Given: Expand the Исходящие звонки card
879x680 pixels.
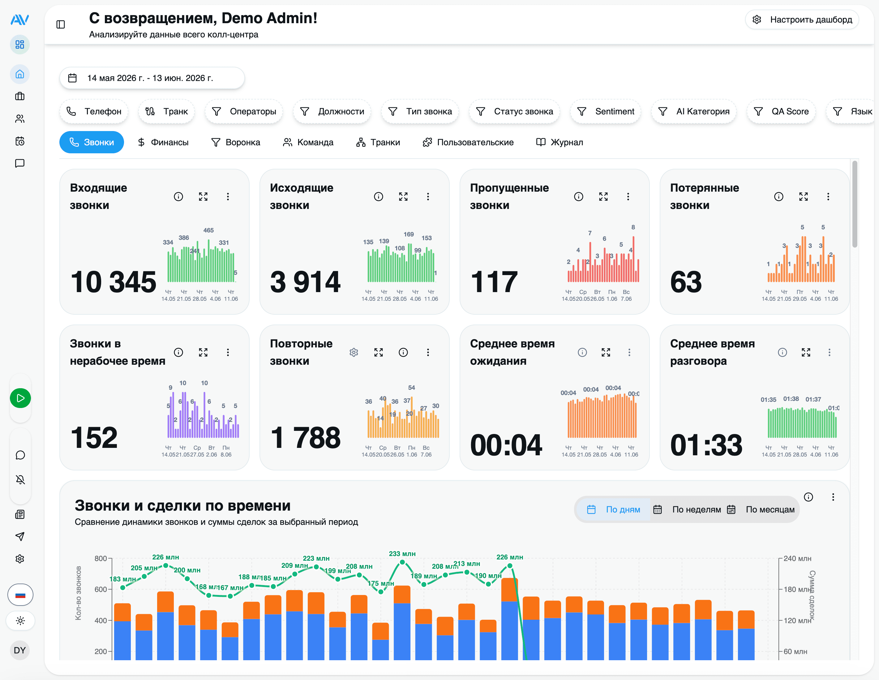Looking at the screenshot, I should (x=403, y=197).
